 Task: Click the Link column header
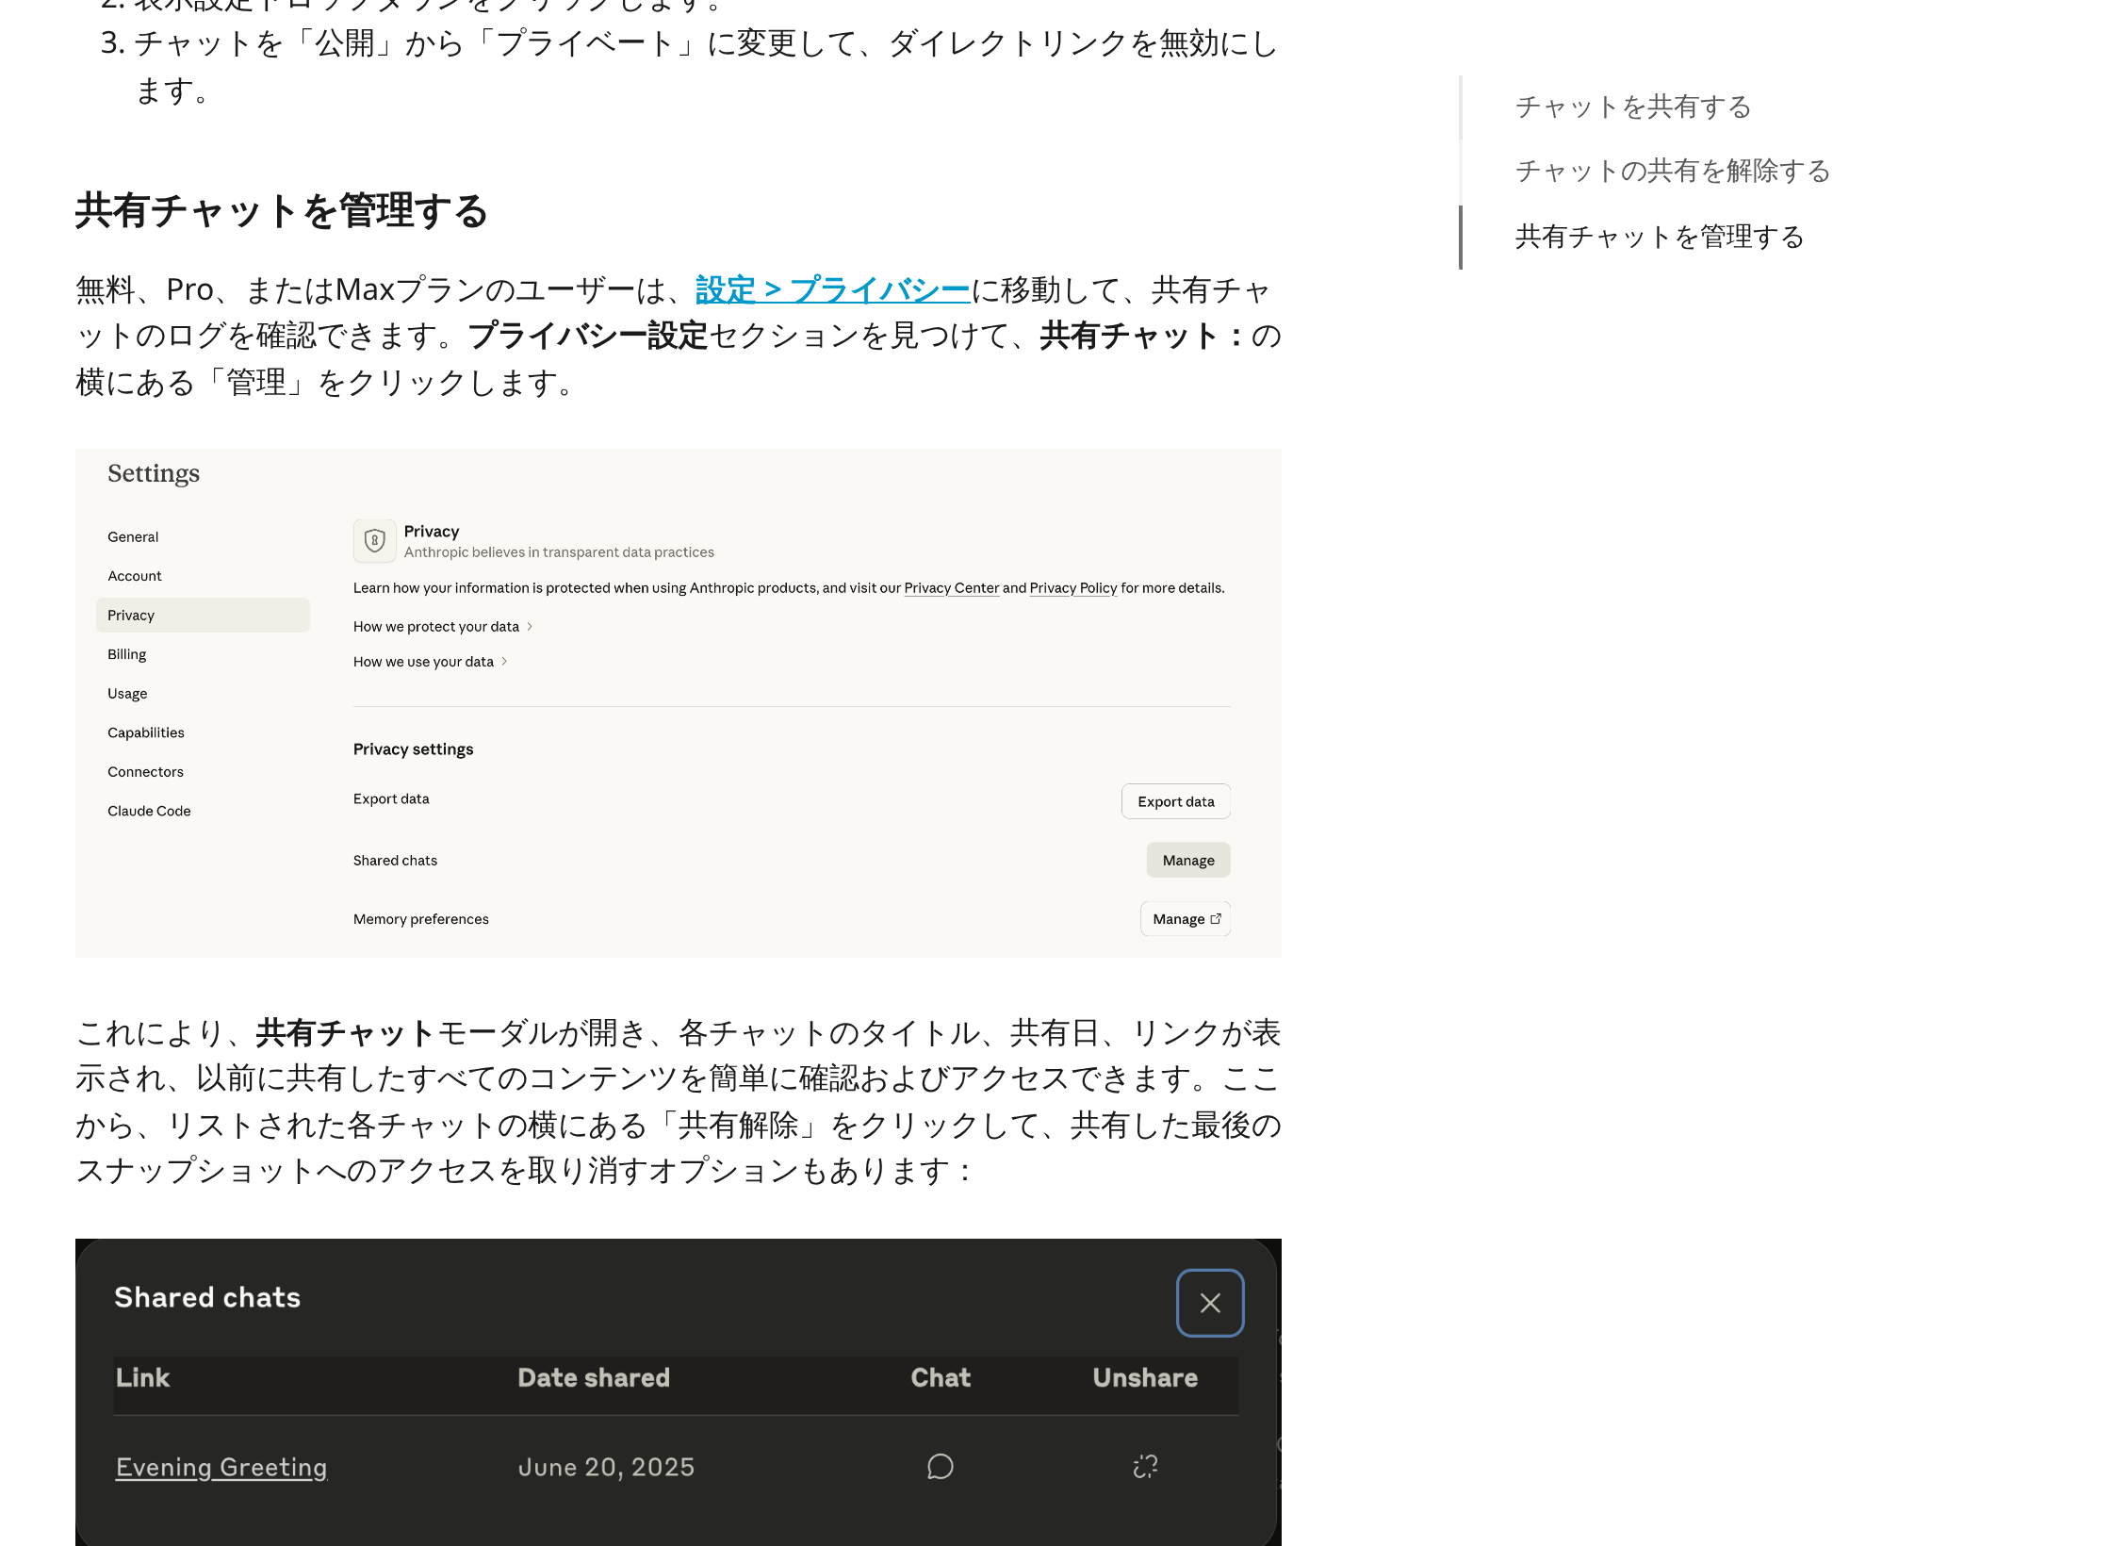tap(142, 1378)
